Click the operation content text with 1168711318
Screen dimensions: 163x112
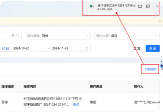click(x=53, y=101)
